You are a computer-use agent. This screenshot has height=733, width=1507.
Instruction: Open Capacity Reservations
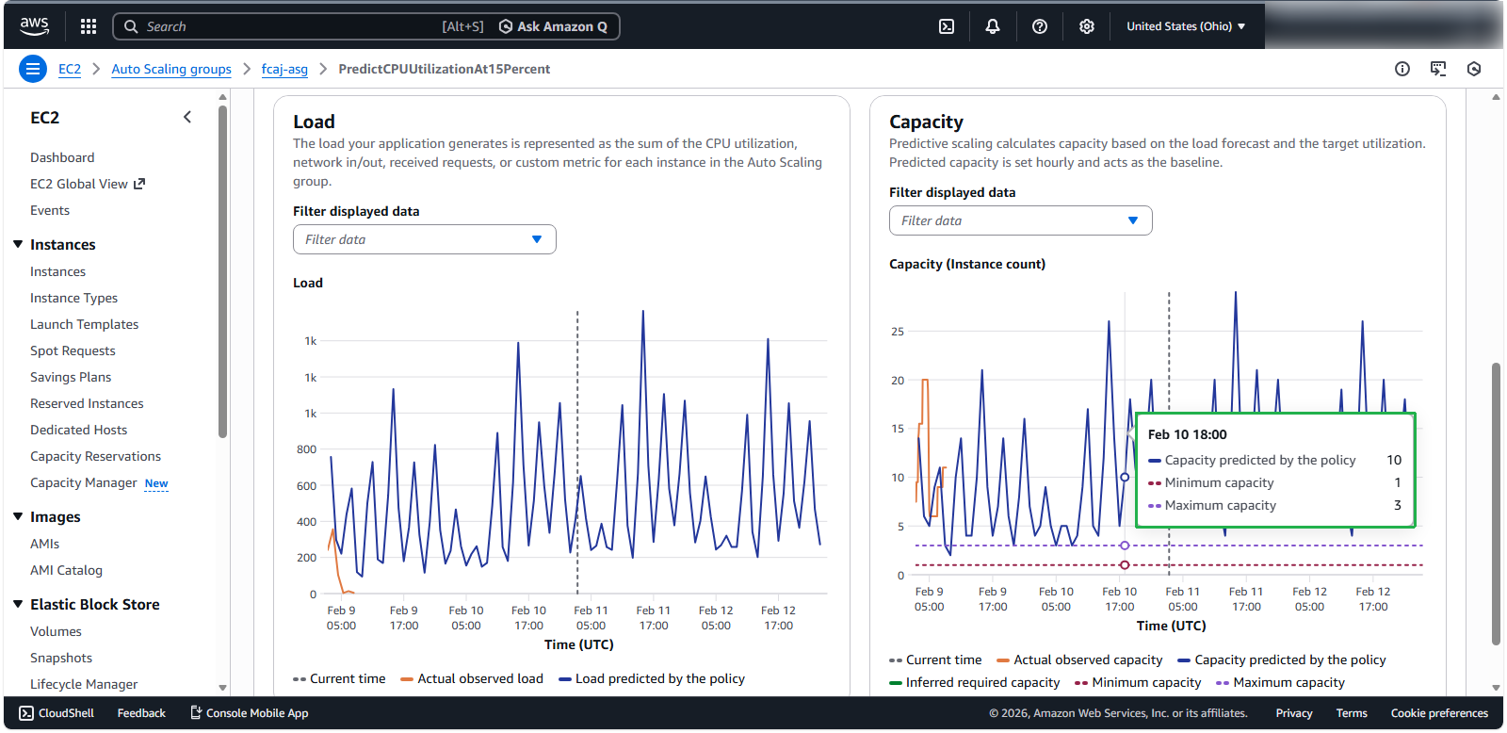[x=95, y=456]
